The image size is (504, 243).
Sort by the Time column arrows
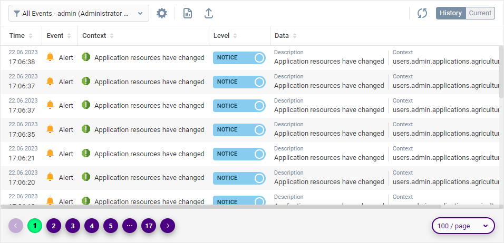(x=31, y=36)
